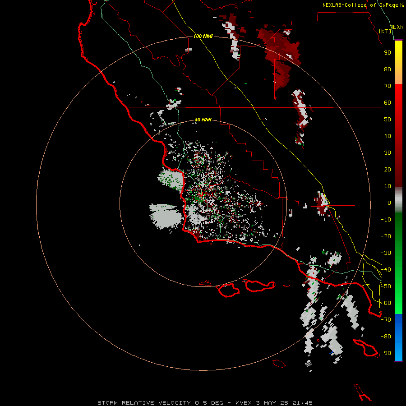Viewport: 406px width, 406px height.
Task: Click the "[KT]" units label
Action: click(x=385, y=31)
